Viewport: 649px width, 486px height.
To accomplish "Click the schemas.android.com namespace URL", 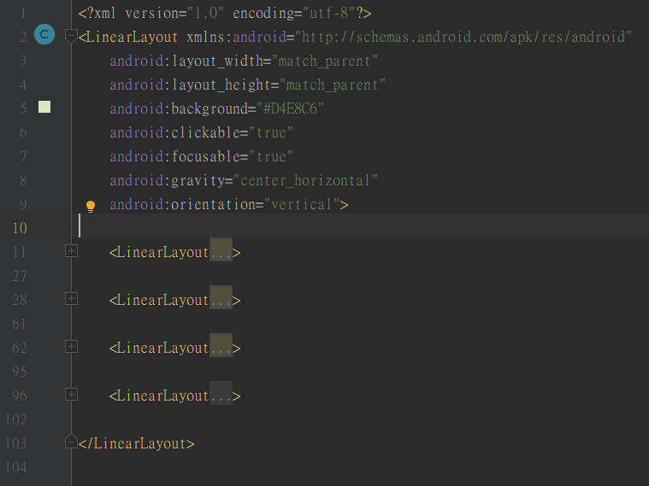I will point(463,38).
